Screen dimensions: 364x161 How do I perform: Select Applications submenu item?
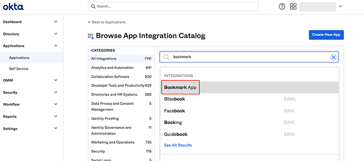19,58
